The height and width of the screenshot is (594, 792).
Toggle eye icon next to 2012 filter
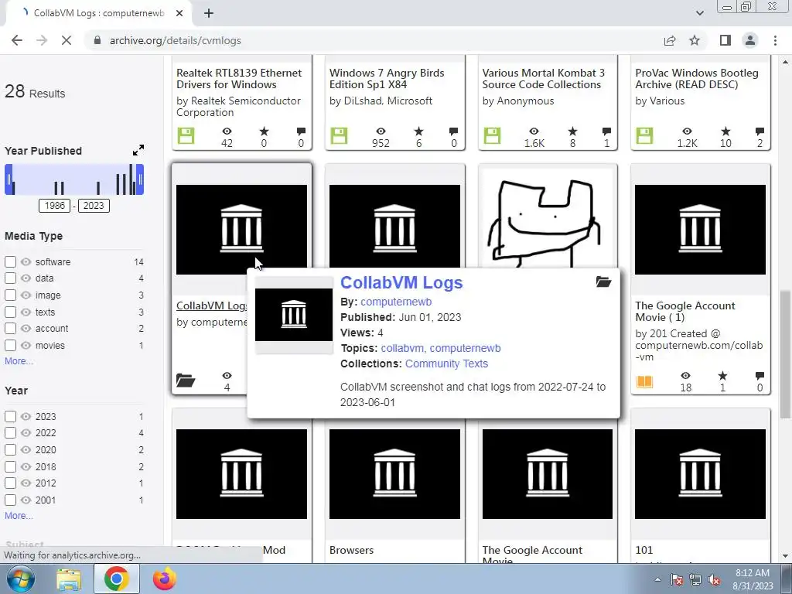(x=26, y=483)
